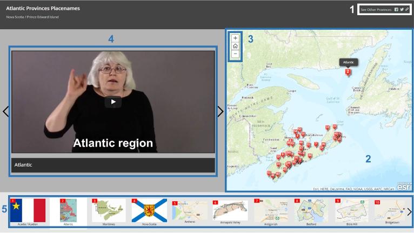Select the Bedford thumbnail
414x233 pixels.
click(x=311, y=212)
